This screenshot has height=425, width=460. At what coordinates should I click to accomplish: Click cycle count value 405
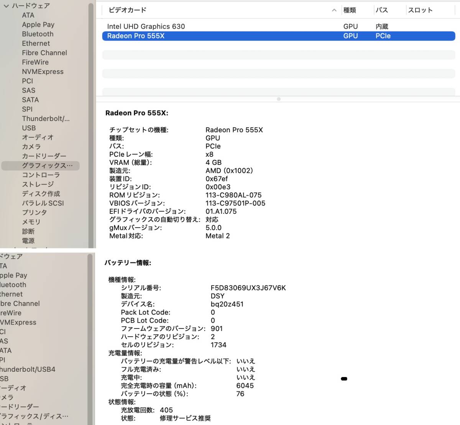[x=166, y=410]
